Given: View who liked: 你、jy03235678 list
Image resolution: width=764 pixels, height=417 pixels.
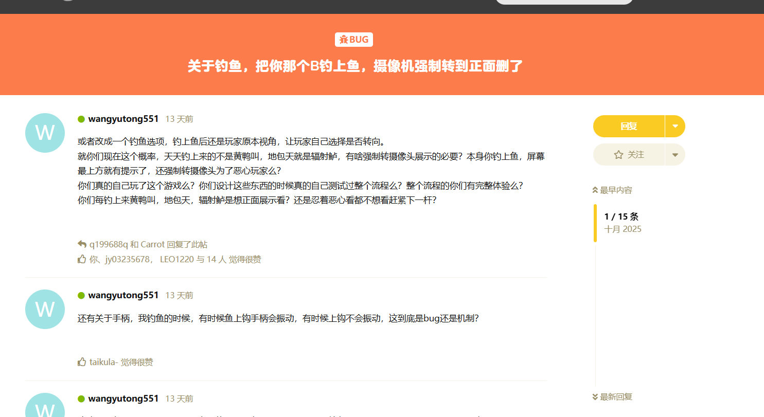Looking at the screenshot, I should coord(175,260).
